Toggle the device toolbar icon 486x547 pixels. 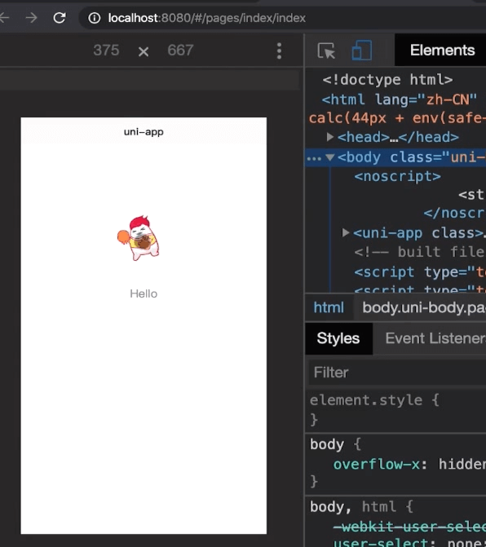coord(362,51)
